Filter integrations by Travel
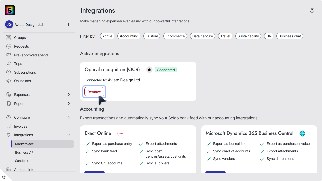Viewport: 322px width, 181px height. tap(225, 36)
